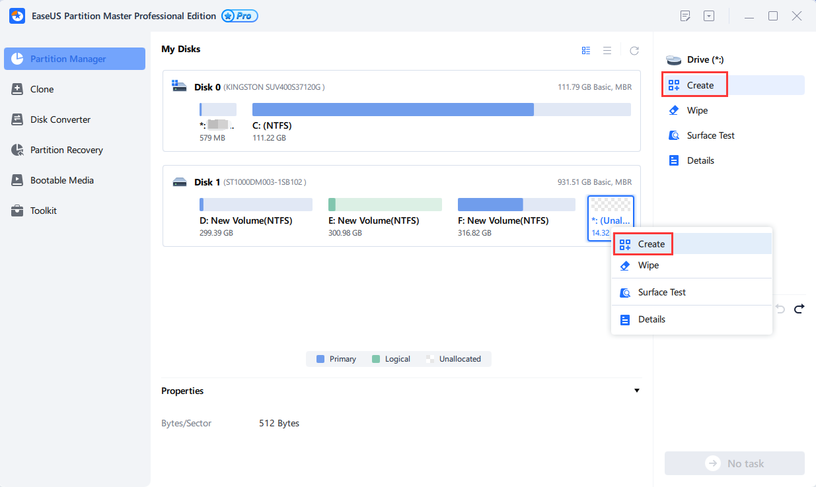
Task: Open Partition Recovery tool
Action: [66, 150]
